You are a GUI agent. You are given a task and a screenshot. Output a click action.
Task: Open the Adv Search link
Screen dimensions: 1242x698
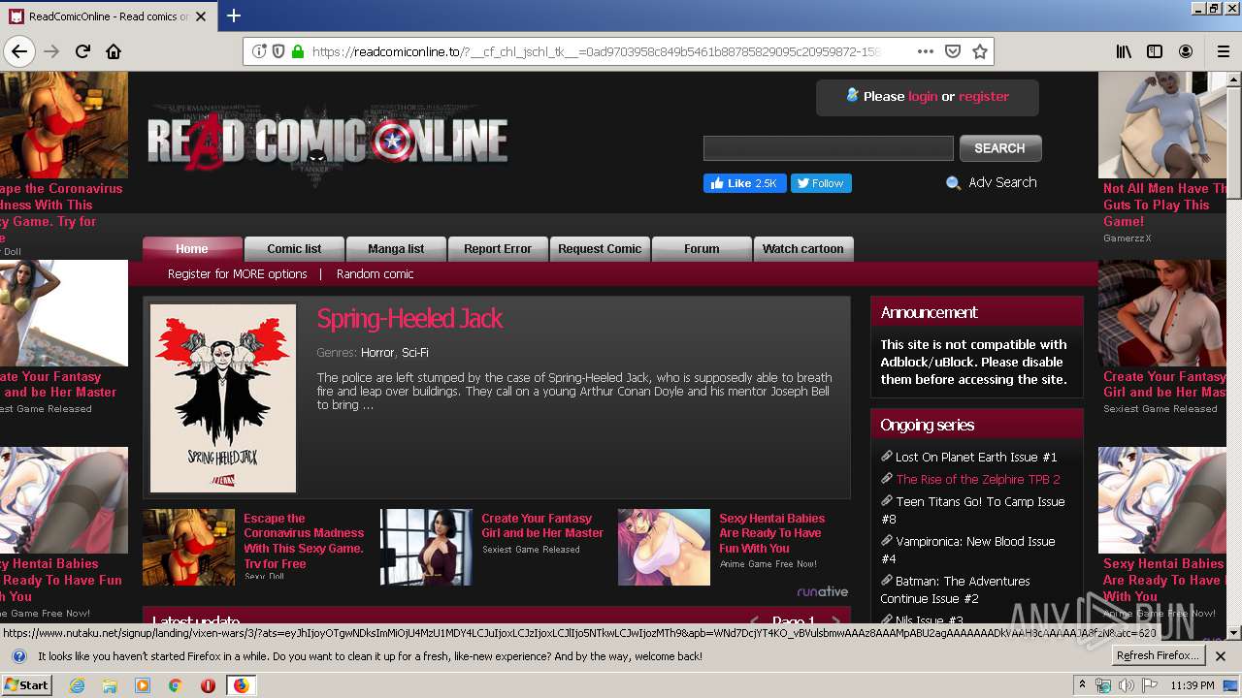click(x=1002, y=182)
